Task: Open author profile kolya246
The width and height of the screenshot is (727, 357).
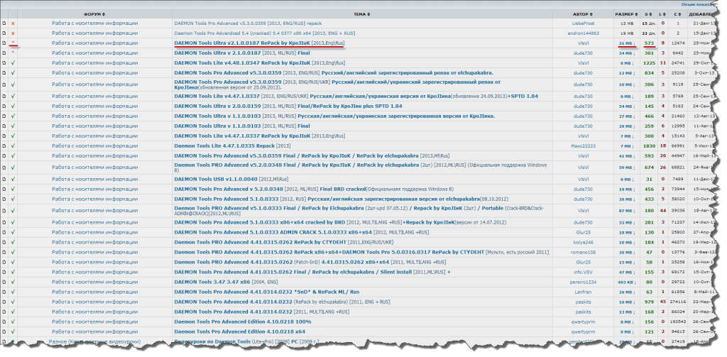Action: 583,242
